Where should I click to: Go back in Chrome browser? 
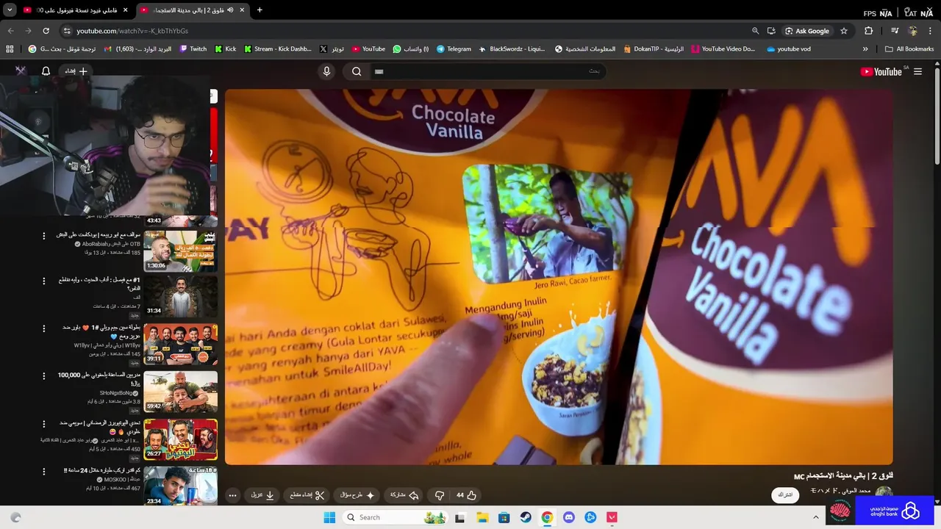[x=10, y=31]
